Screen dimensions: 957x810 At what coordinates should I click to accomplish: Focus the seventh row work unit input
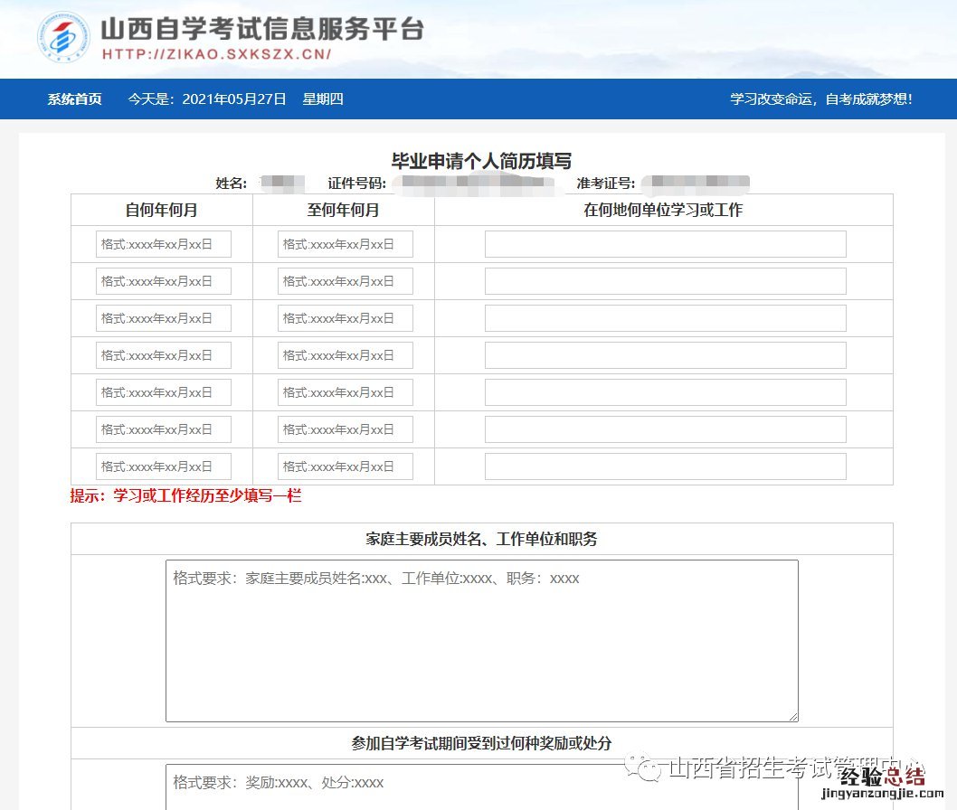pyautogui.click(x=665, y=466)
